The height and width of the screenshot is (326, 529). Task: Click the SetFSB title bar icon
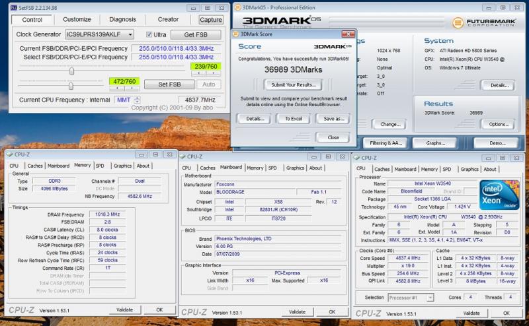[x=13, y=8]
